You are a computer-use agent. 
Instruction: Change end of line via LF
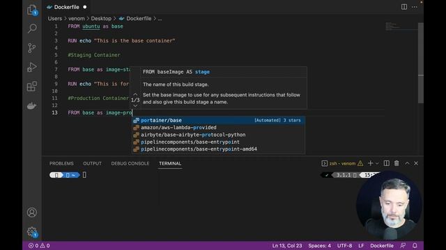point(361,246)
